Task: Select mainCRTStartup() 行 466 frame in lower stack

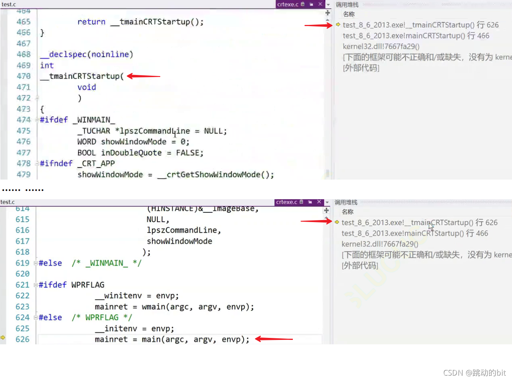Action: [x=415, y=233]
